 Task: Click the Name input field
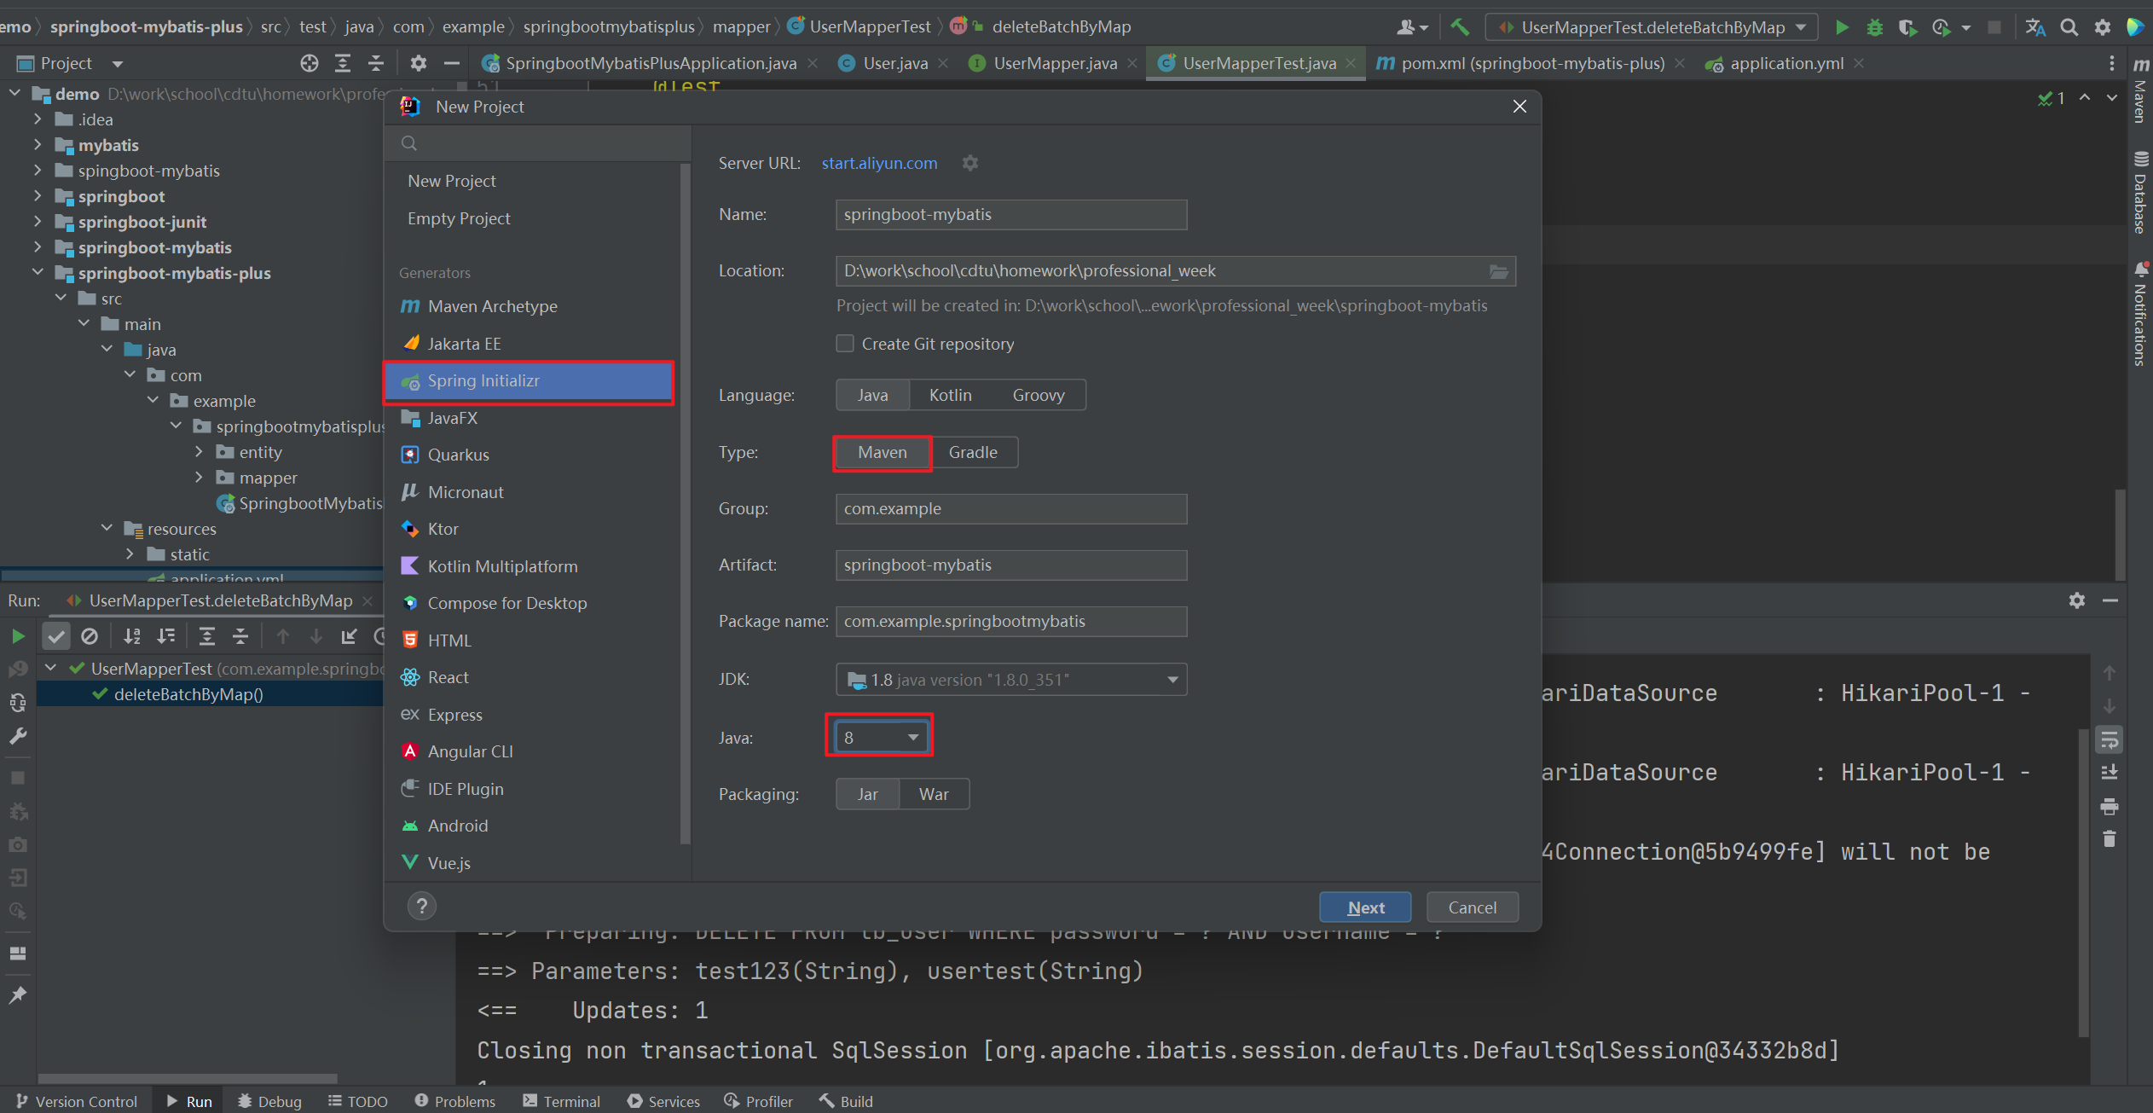click(x=1011, y=215)
